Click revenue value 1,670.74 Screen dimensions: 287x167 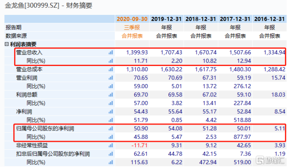[206, 52]
